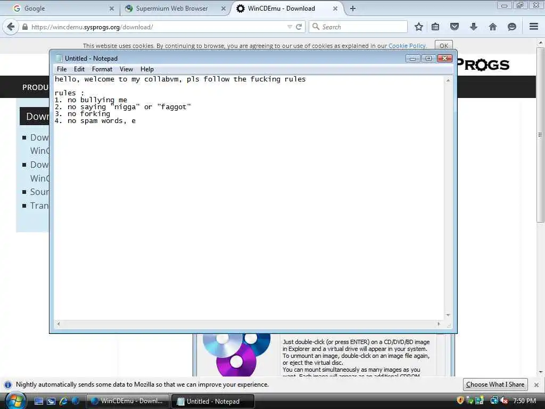Close the WinCDEmu - Download tab

tap(335, 9)
